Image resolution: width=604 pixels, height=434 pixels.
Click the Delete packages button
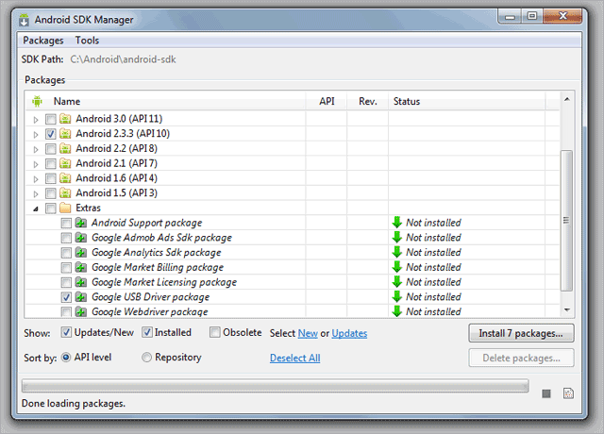521,359
